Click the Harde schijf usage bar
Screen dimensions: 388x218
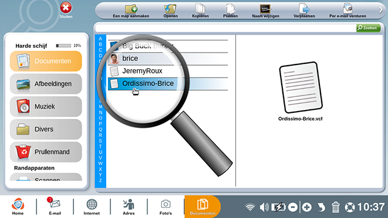[63, 45]
